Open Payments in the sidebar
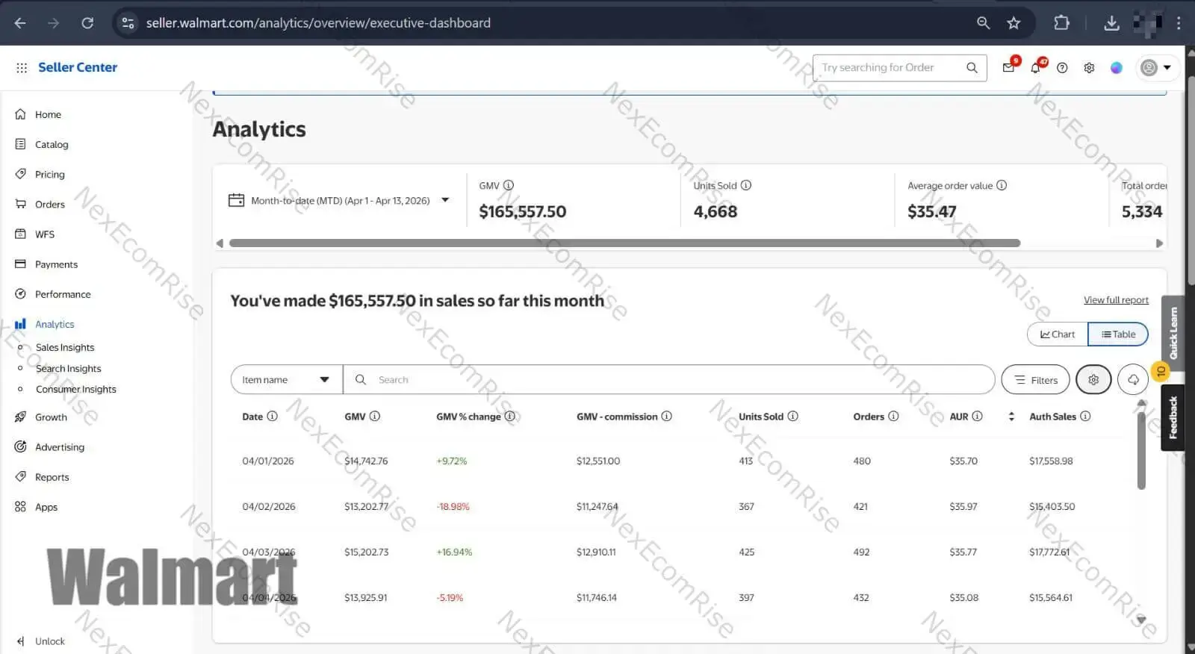1195x654 pixels. tap(56, 264)
